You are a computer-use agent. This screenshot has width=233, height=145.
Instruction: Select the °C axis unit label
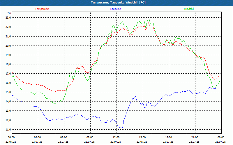[x=9, y=13]
